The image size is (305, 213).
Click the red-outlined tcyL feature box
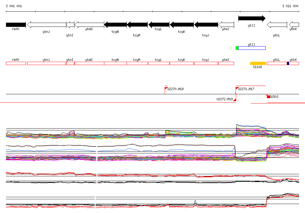pos(159,63)
